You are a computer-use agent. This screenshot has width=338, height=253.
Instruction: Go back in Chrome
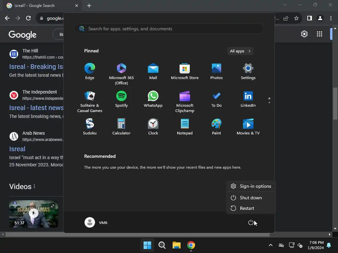(x=7, y=18)
